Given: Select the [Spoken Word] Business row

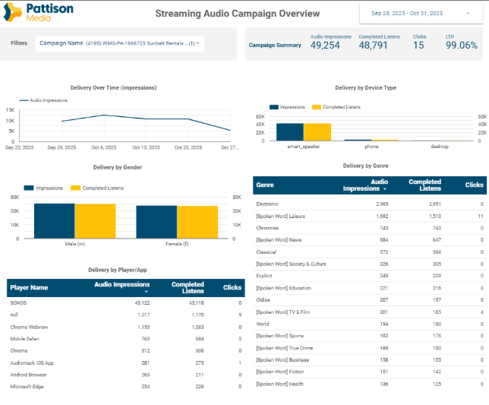Looking at the screenshot, I should coord(370,359).
